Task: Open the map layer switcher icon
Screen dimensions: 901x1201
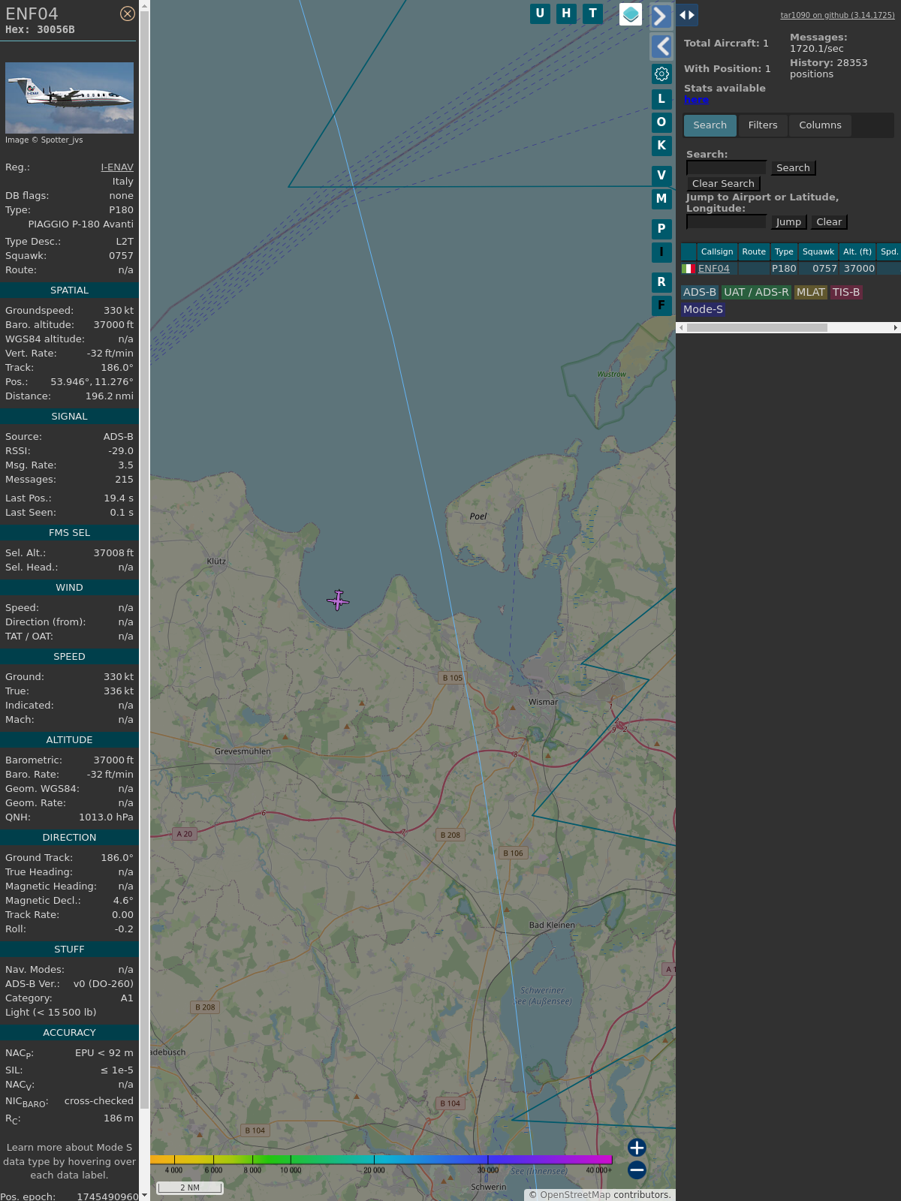Action: pos(631,14)
